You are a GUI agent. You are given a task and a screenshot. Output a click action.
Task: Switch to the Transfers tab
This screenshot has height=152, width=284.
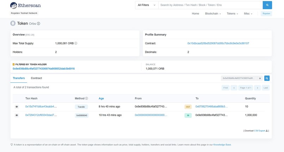[19, 78]
